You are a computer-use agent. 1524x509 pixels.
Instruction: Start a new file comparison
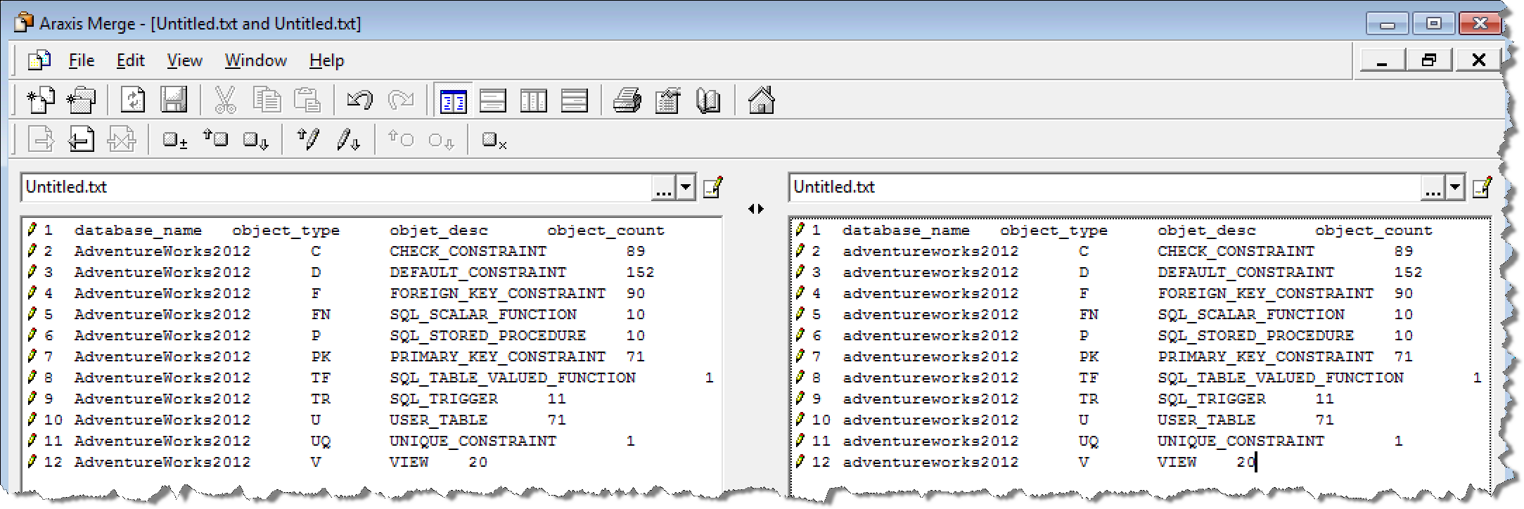click(40, 100)
